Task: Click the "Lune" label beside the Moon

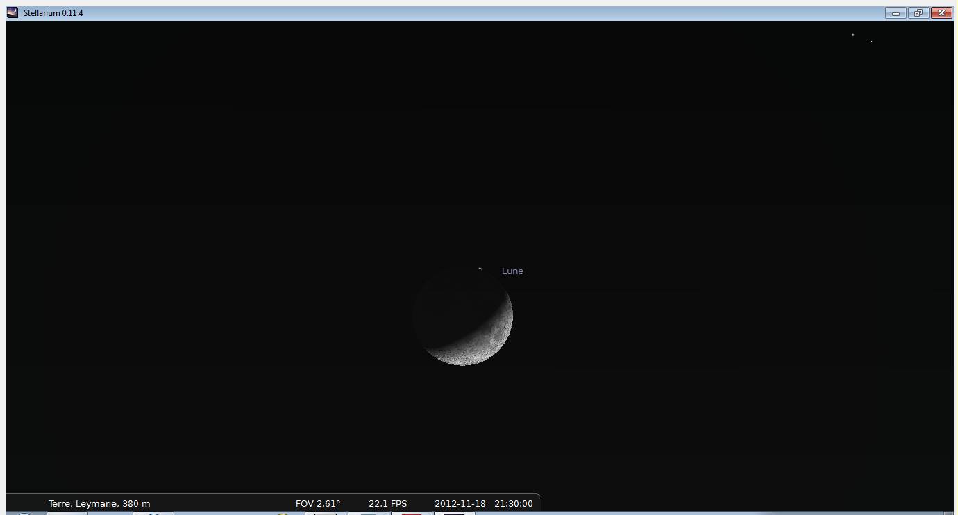Action: pos(512,271)
